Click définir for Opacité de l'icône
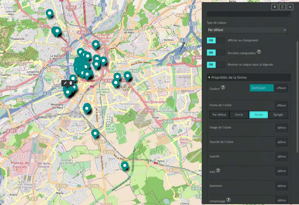This screenshot has height=205, width=299. point(282,142)
